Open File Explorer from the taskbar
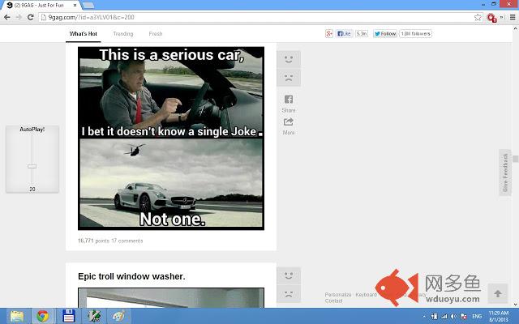 16,316
